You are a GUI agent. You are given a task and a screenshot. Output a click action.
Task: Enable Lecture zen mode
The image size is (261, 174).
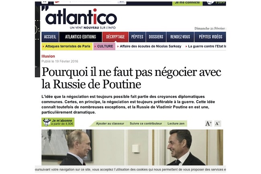click(176, 123)
